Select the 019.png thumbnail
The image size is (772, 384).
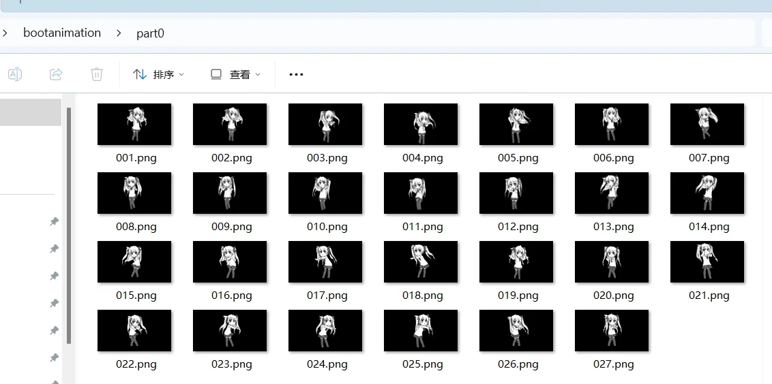coord(516,261)
